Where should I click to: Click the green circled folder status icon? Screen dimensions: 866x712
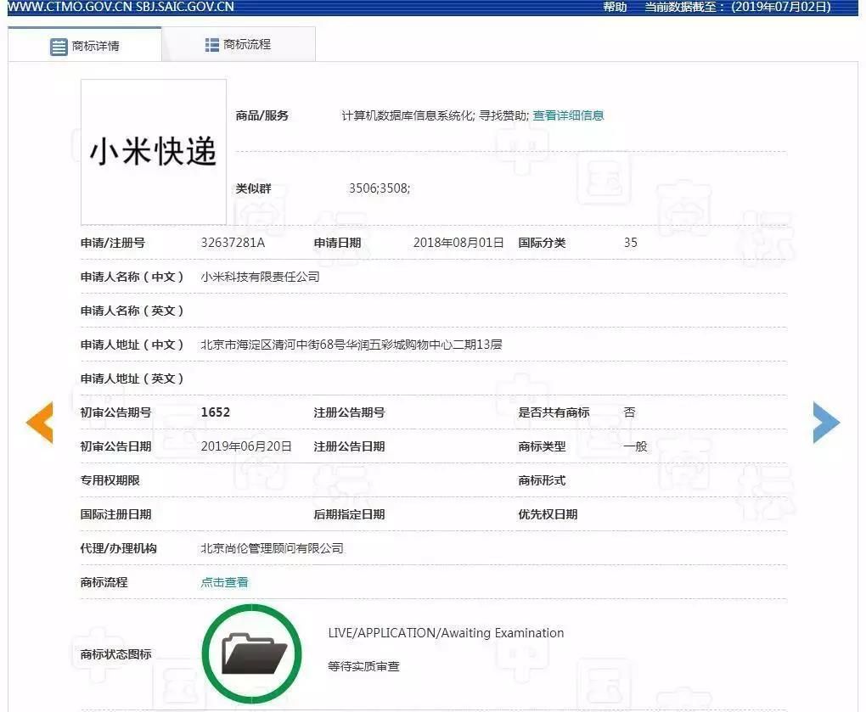click(x=252, y=653)
